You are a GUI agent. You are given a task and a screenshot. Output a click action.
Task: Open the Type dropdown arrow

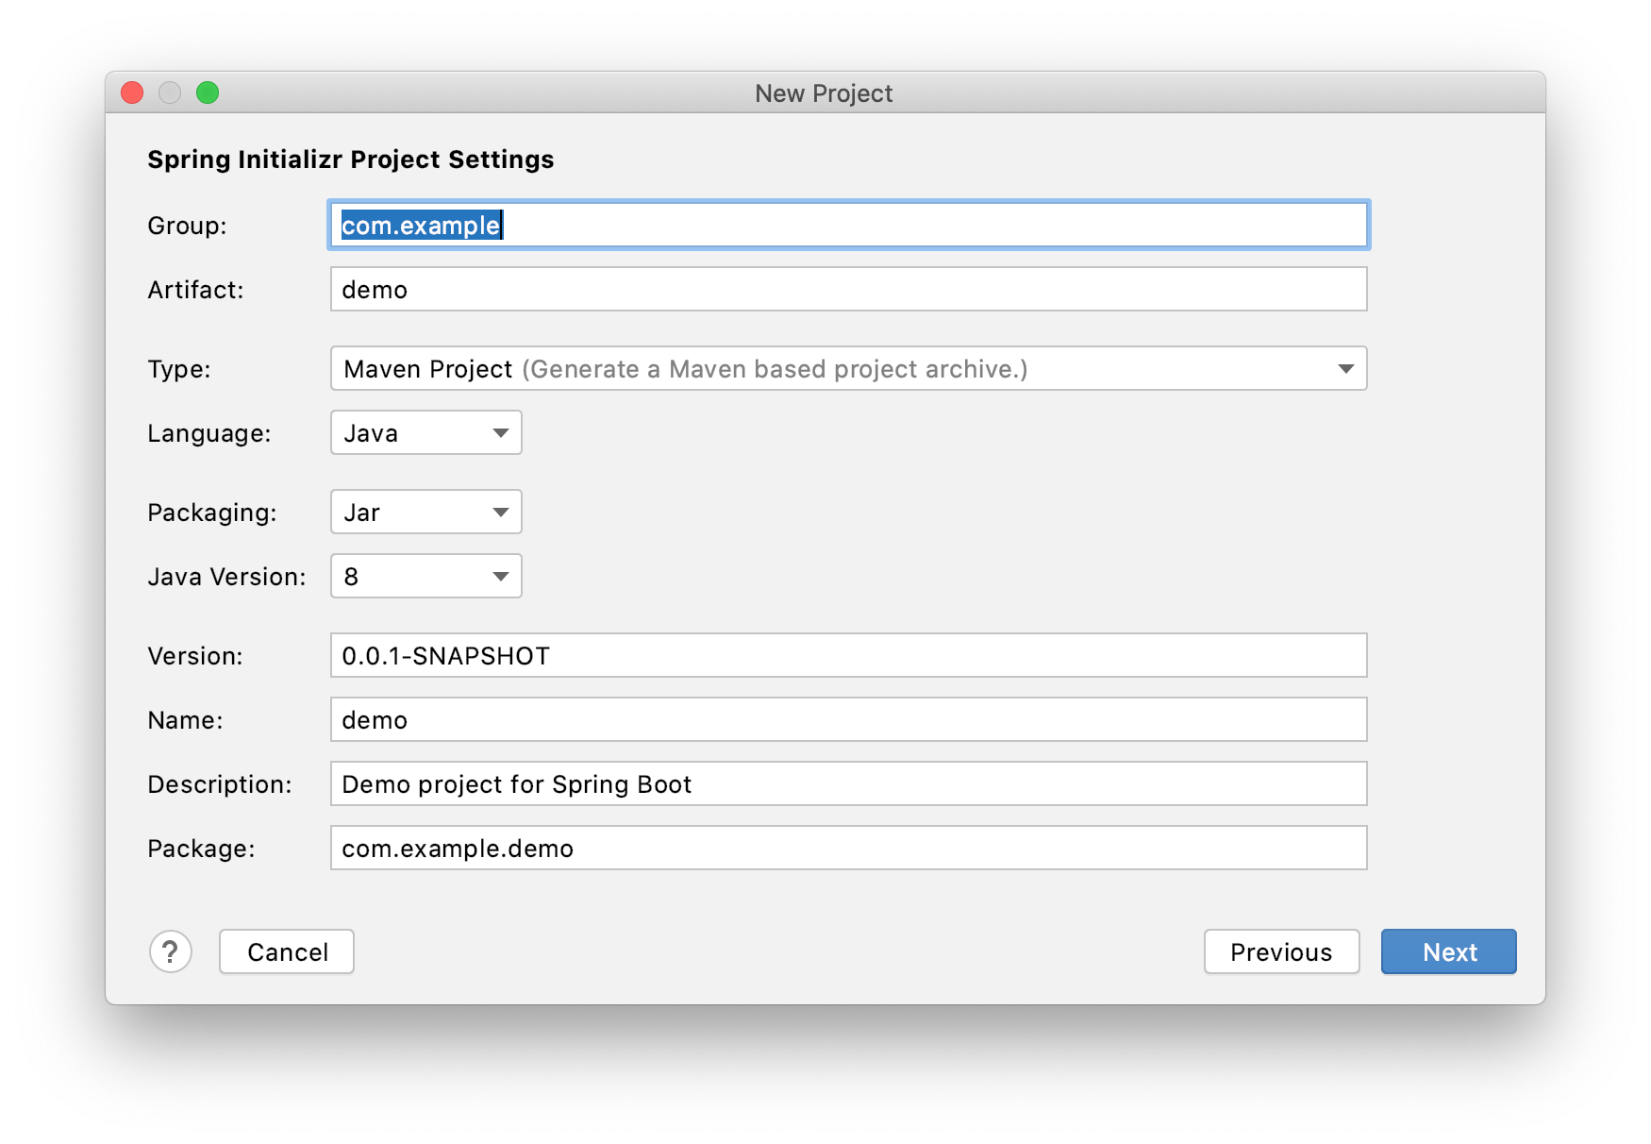pyautogui.click(x=1346, y=368)
